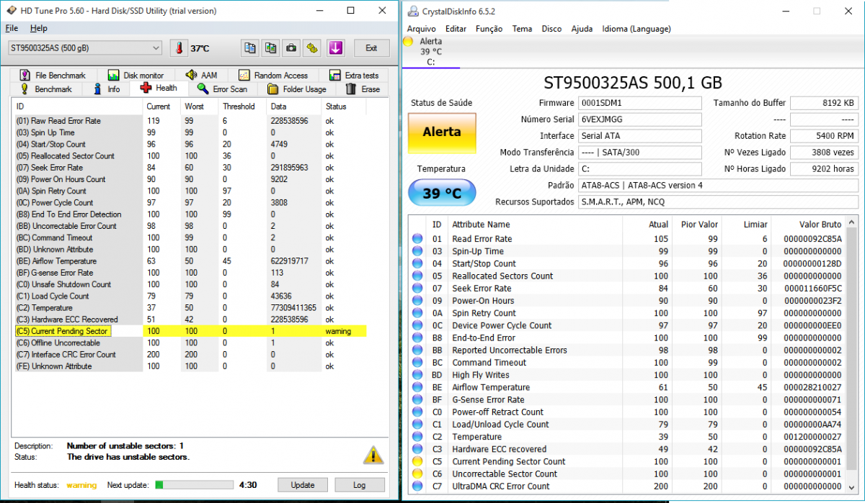Open the File menu in HD Tune

[x=12, y=28]
